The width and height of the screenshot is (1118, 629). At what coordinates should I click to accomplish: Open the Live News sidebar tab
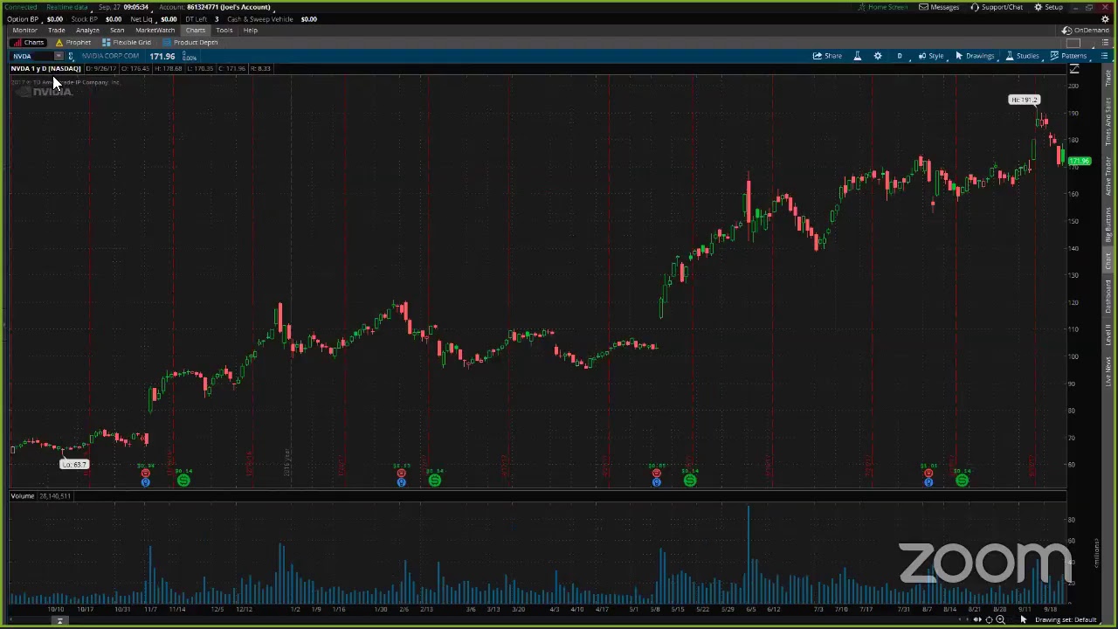coord(1108,370)
